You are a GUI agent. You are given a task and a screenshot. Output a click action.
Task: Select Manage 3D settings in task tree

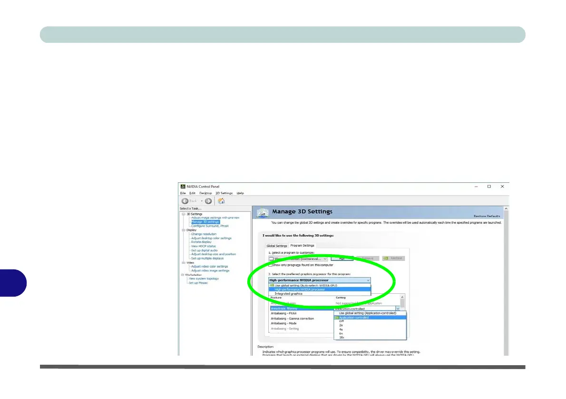(x=205, y=222)
